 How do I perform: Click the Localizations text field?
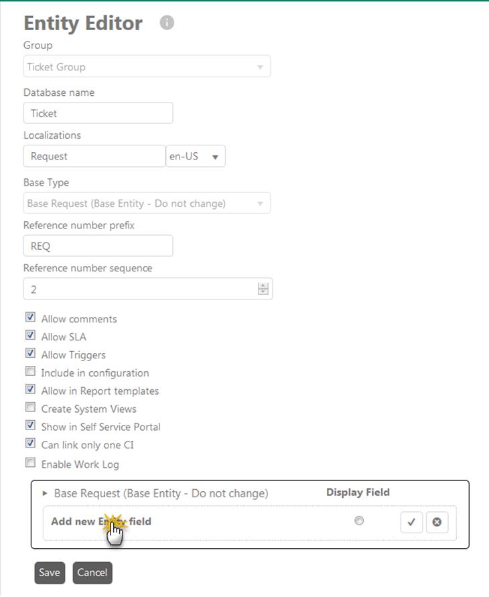tap(94, 156)
